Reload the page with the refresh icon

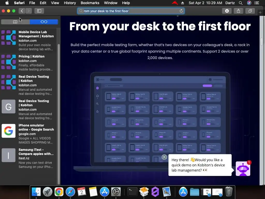pos(181,11)
